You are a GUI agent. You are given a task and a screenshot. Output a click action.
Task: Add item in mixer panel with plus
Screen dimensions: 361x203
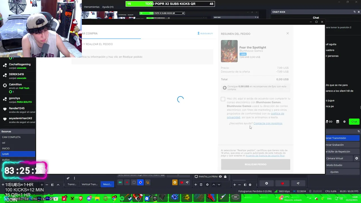point(234,185)
